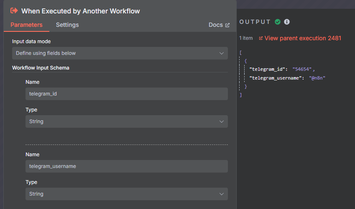Click the node title When Executed by Another Workflow

(81, 11)
